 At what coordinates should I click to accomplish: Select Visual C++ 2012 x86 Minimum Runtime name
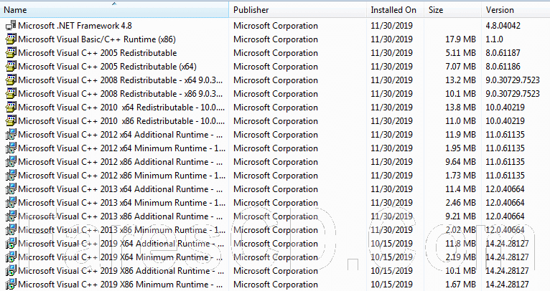pos(122,176)
